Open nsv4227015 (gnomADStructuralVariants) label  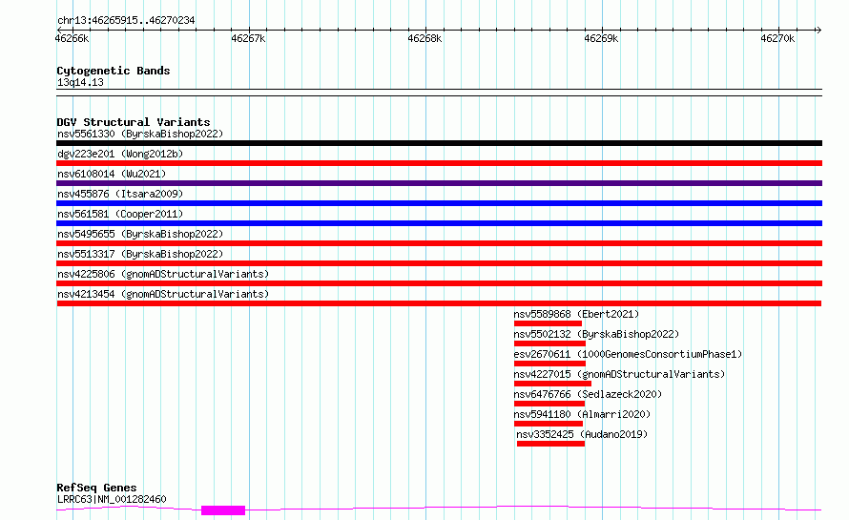[x=619, y=374]
